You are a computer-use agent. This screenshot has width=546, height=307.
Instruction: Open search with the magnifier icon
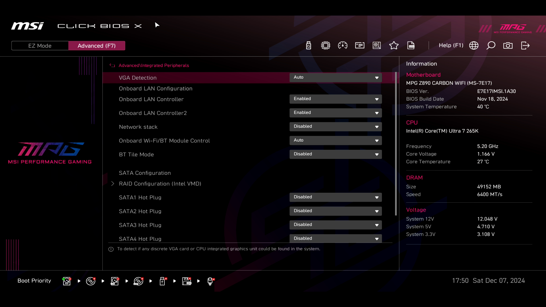pos(491,45)
